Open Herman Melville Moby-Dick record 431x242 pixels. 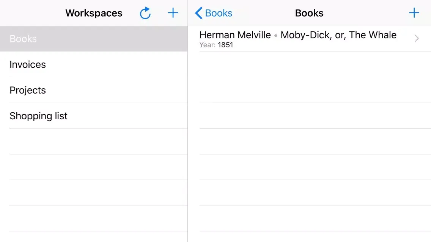click(309, 39)
